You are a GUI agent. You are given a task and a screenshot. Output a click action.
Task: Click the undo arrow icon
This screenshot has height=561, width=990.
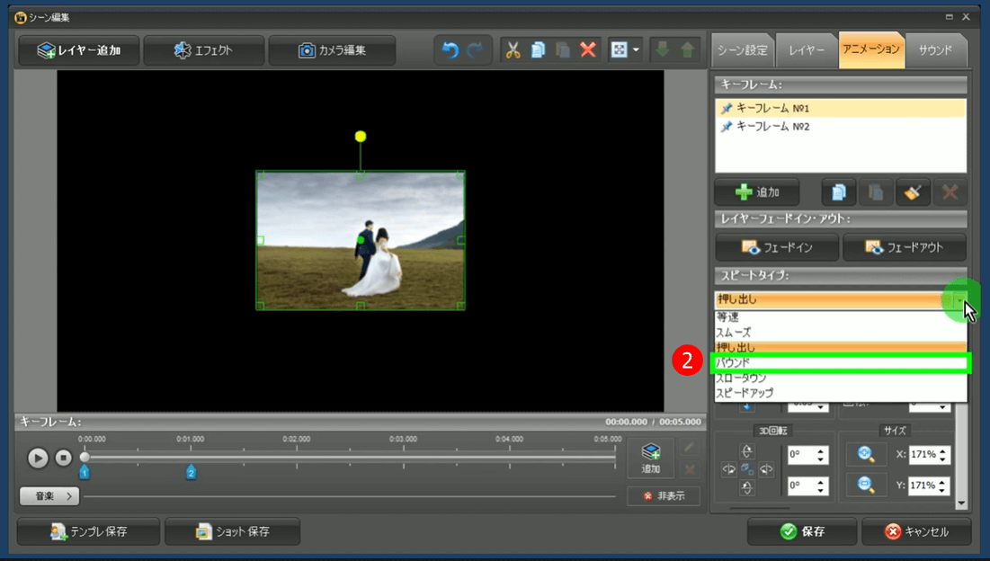click(449, 50)
